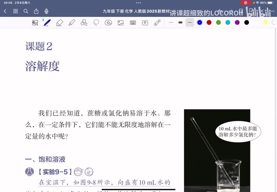The image size is (277, 192).
Task: Tap the heading 课题2
Action: click(x=39, y=46)
